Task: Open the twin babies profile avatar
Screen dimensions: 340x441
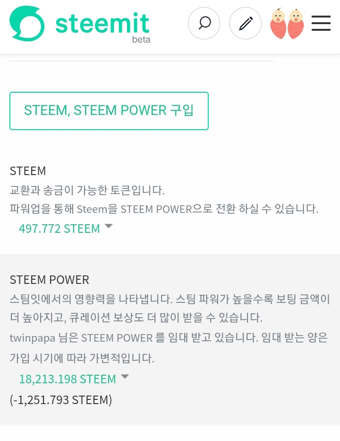Action: (x=287, y=24)
